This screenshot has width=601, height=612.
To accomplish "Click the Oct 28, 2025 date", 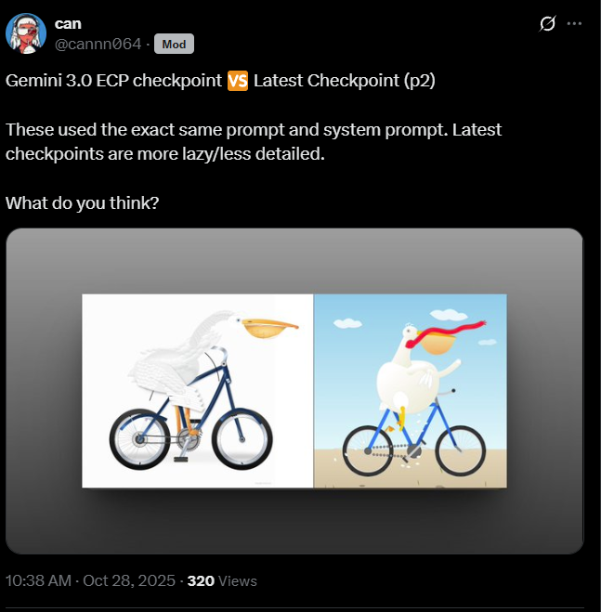I will [x=129, y=580].
